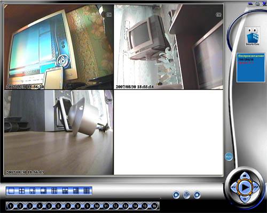
Task: Open the Security Eyes logo icon
Action: 253,36
